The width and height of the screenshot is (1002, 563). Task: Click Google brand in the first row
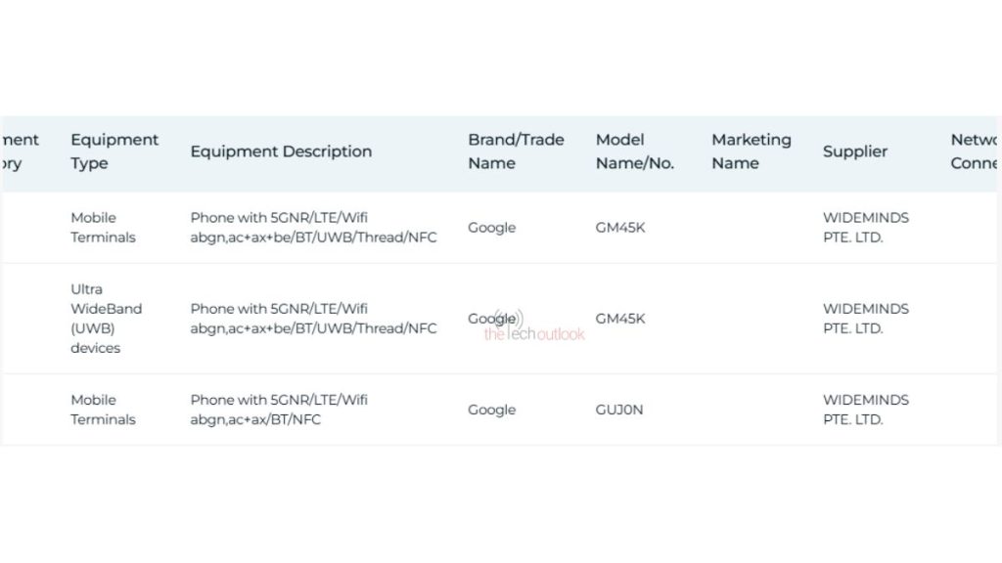point(491,227)
